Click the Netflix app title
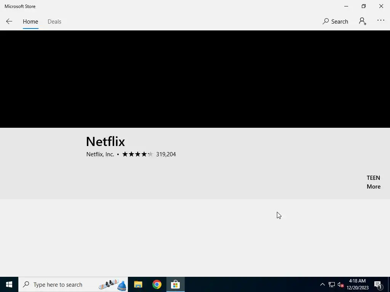 105,141
